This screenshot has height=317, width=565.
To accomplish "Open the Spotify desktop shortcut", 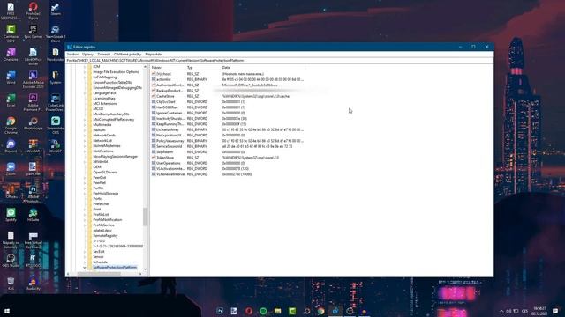I will (11, 215).
